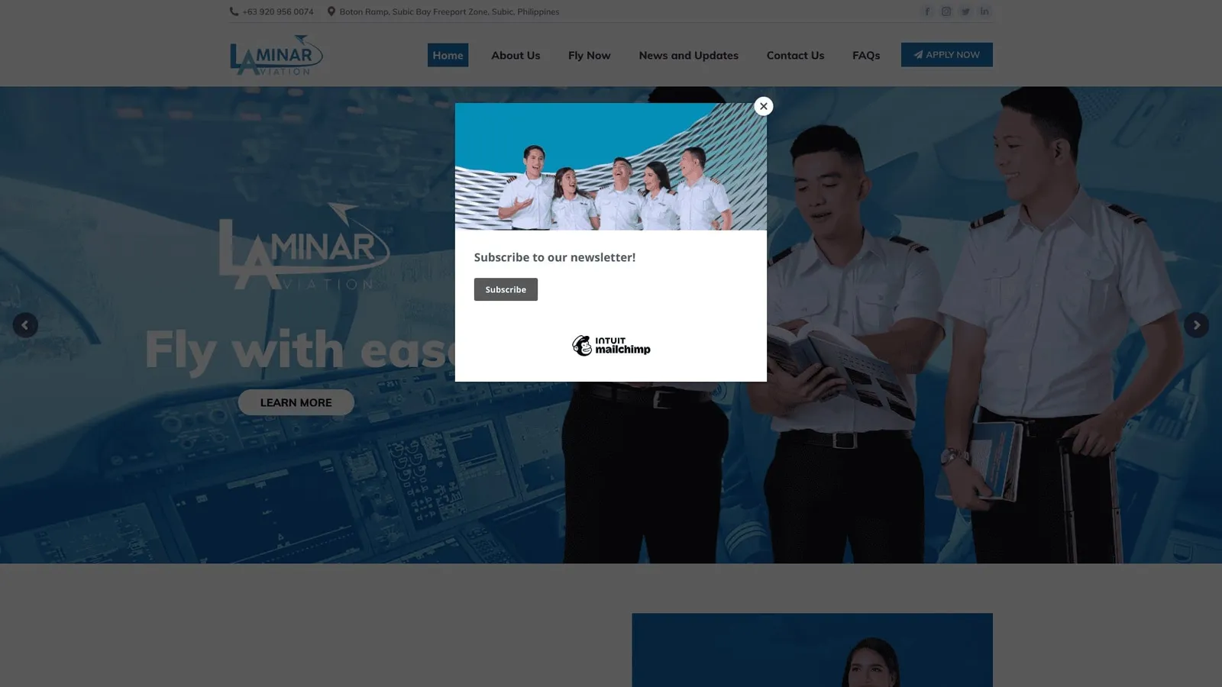Click the Learn More button
The height and width of the screenshot is (687, 1222).
point(296,402)
